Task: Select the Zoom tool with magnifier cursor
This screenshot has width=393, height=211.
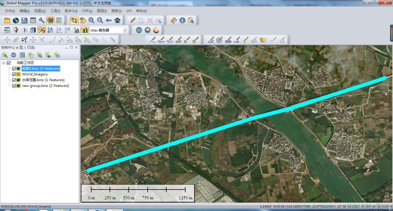Action: tap(74, 20)
